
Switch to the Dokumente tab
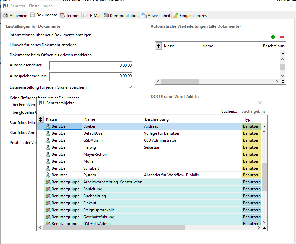point(44,15)
